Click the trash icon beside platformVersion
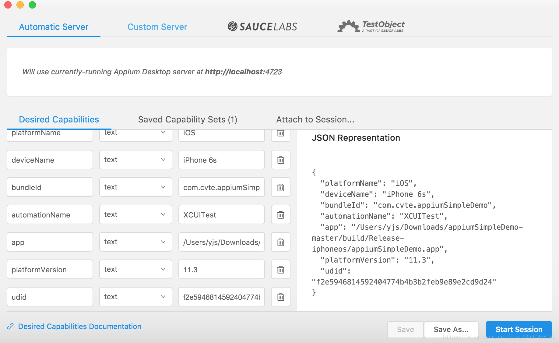This screenshot has height=343, width=559. click(280, 270)
